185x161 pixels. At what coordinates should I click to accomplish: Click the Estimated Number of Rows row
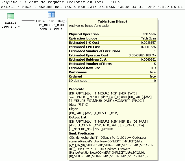[x=112, y=64]
